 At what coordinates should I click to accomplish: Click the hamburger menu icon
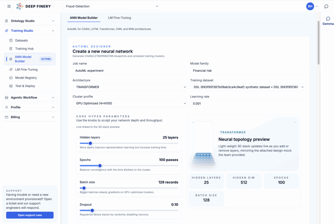click(9, 6)
